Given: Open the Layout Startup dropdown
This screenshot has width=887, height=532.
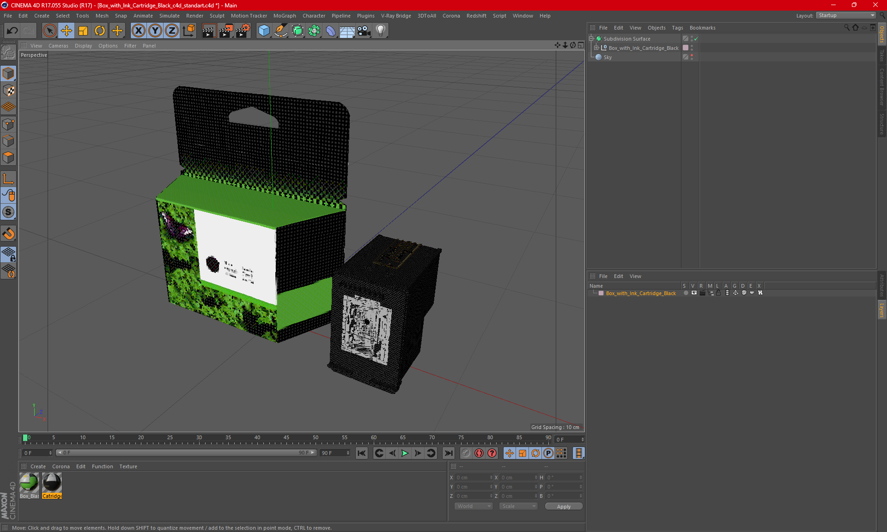Looking at the screenshot, I should [846, 15].
